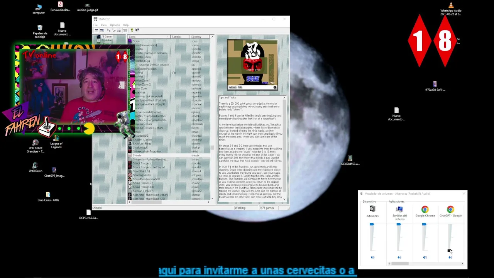
Task: Mute the Altavoces device
Action: click(372, 258)
